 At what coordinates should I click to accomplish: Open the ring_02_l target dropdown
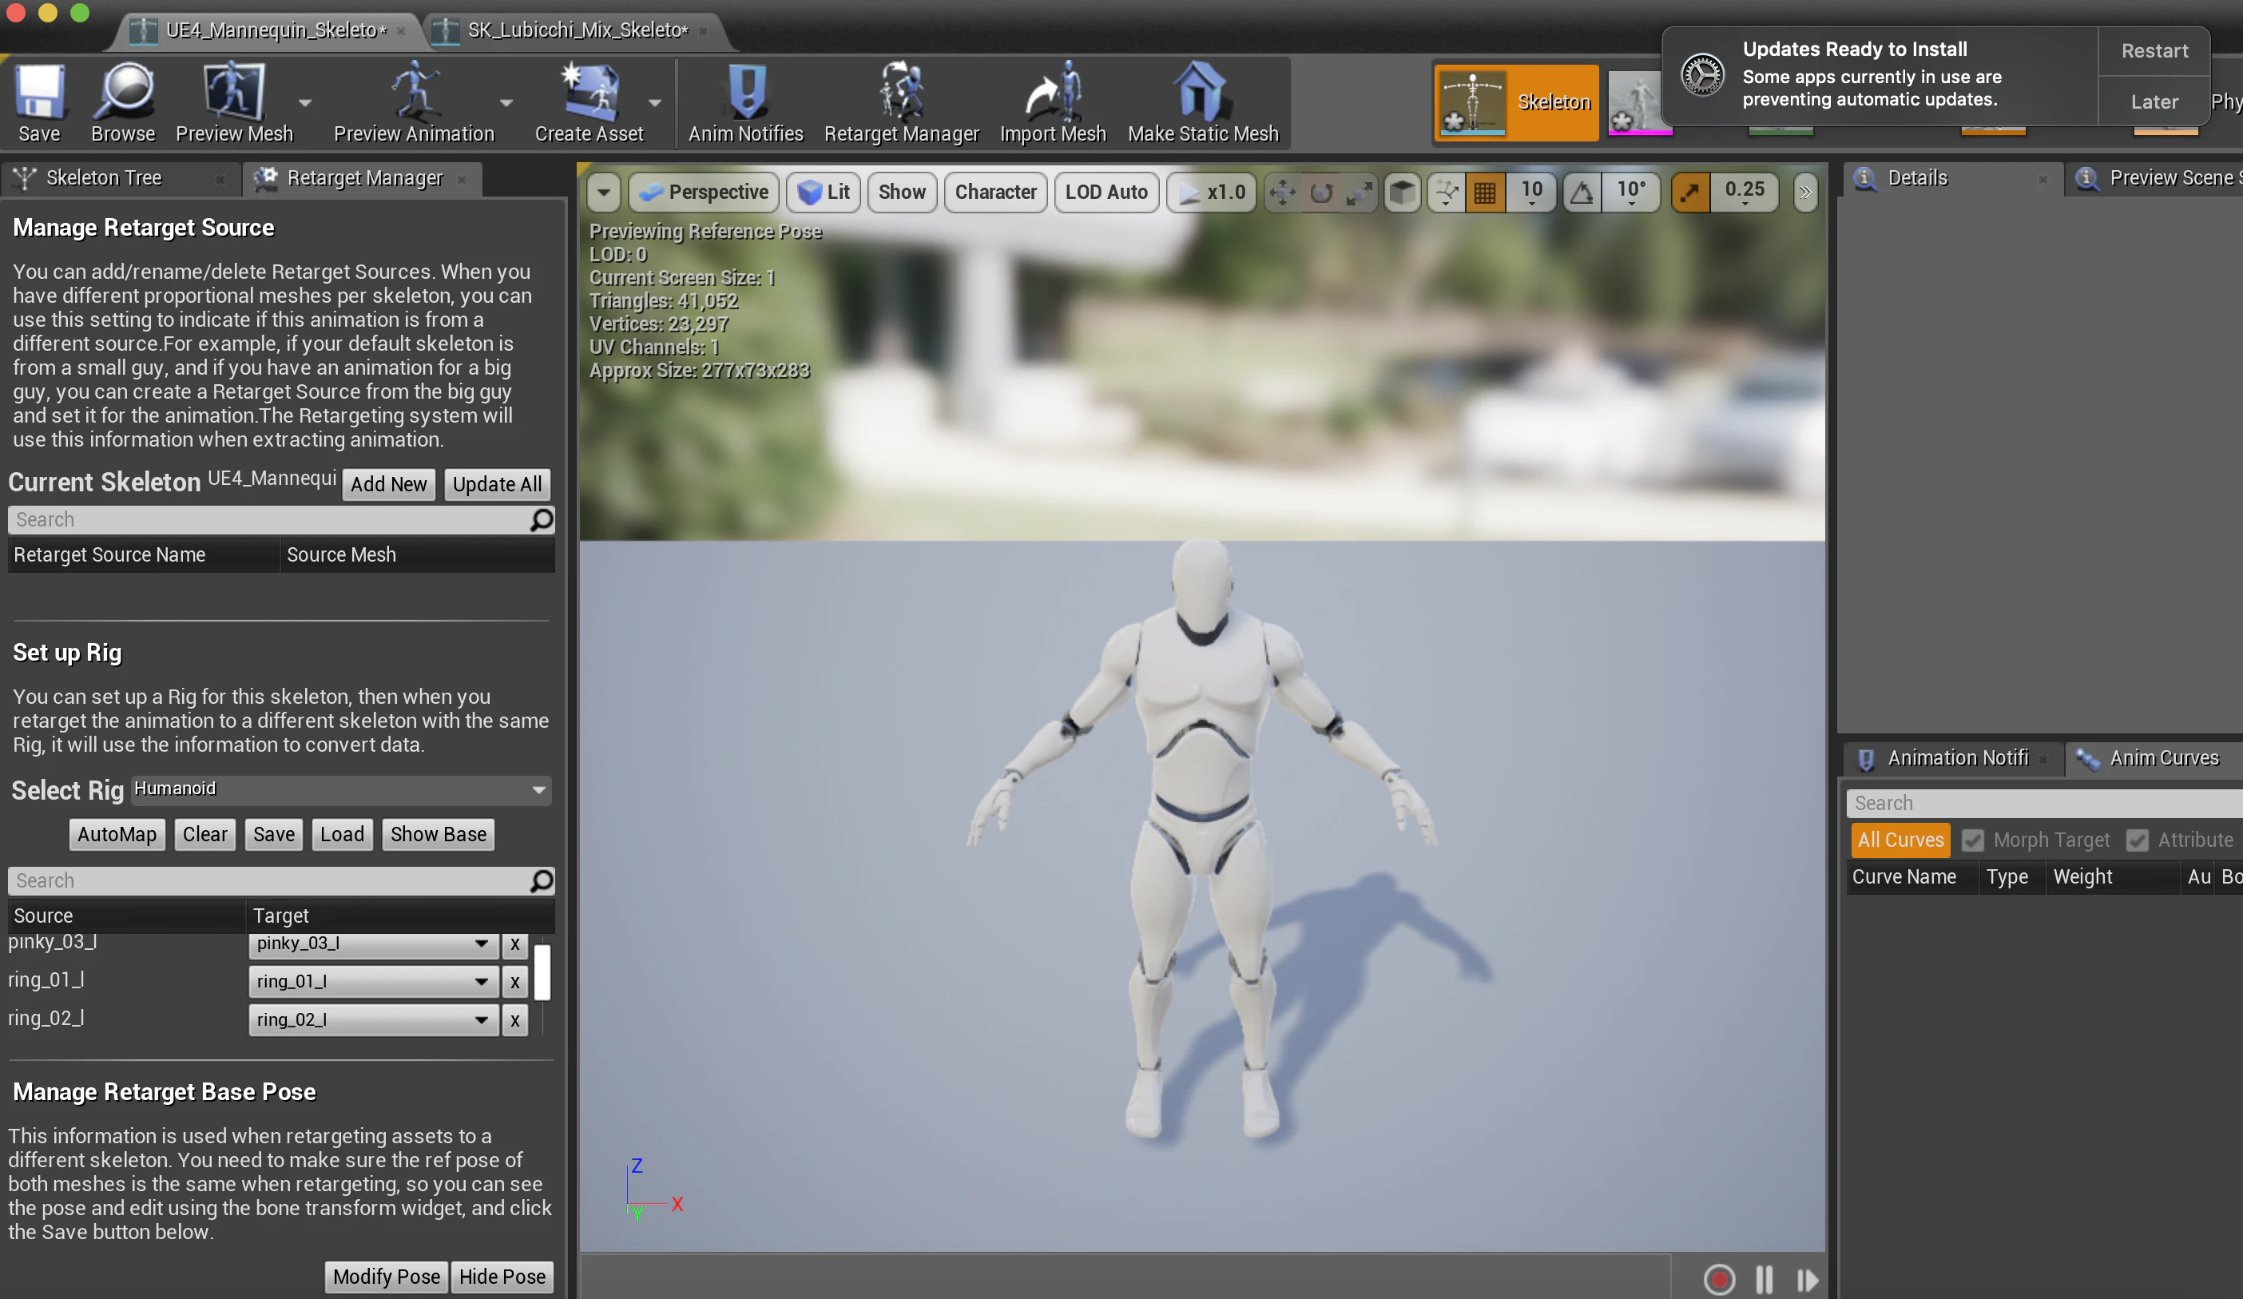point(372,1020)
